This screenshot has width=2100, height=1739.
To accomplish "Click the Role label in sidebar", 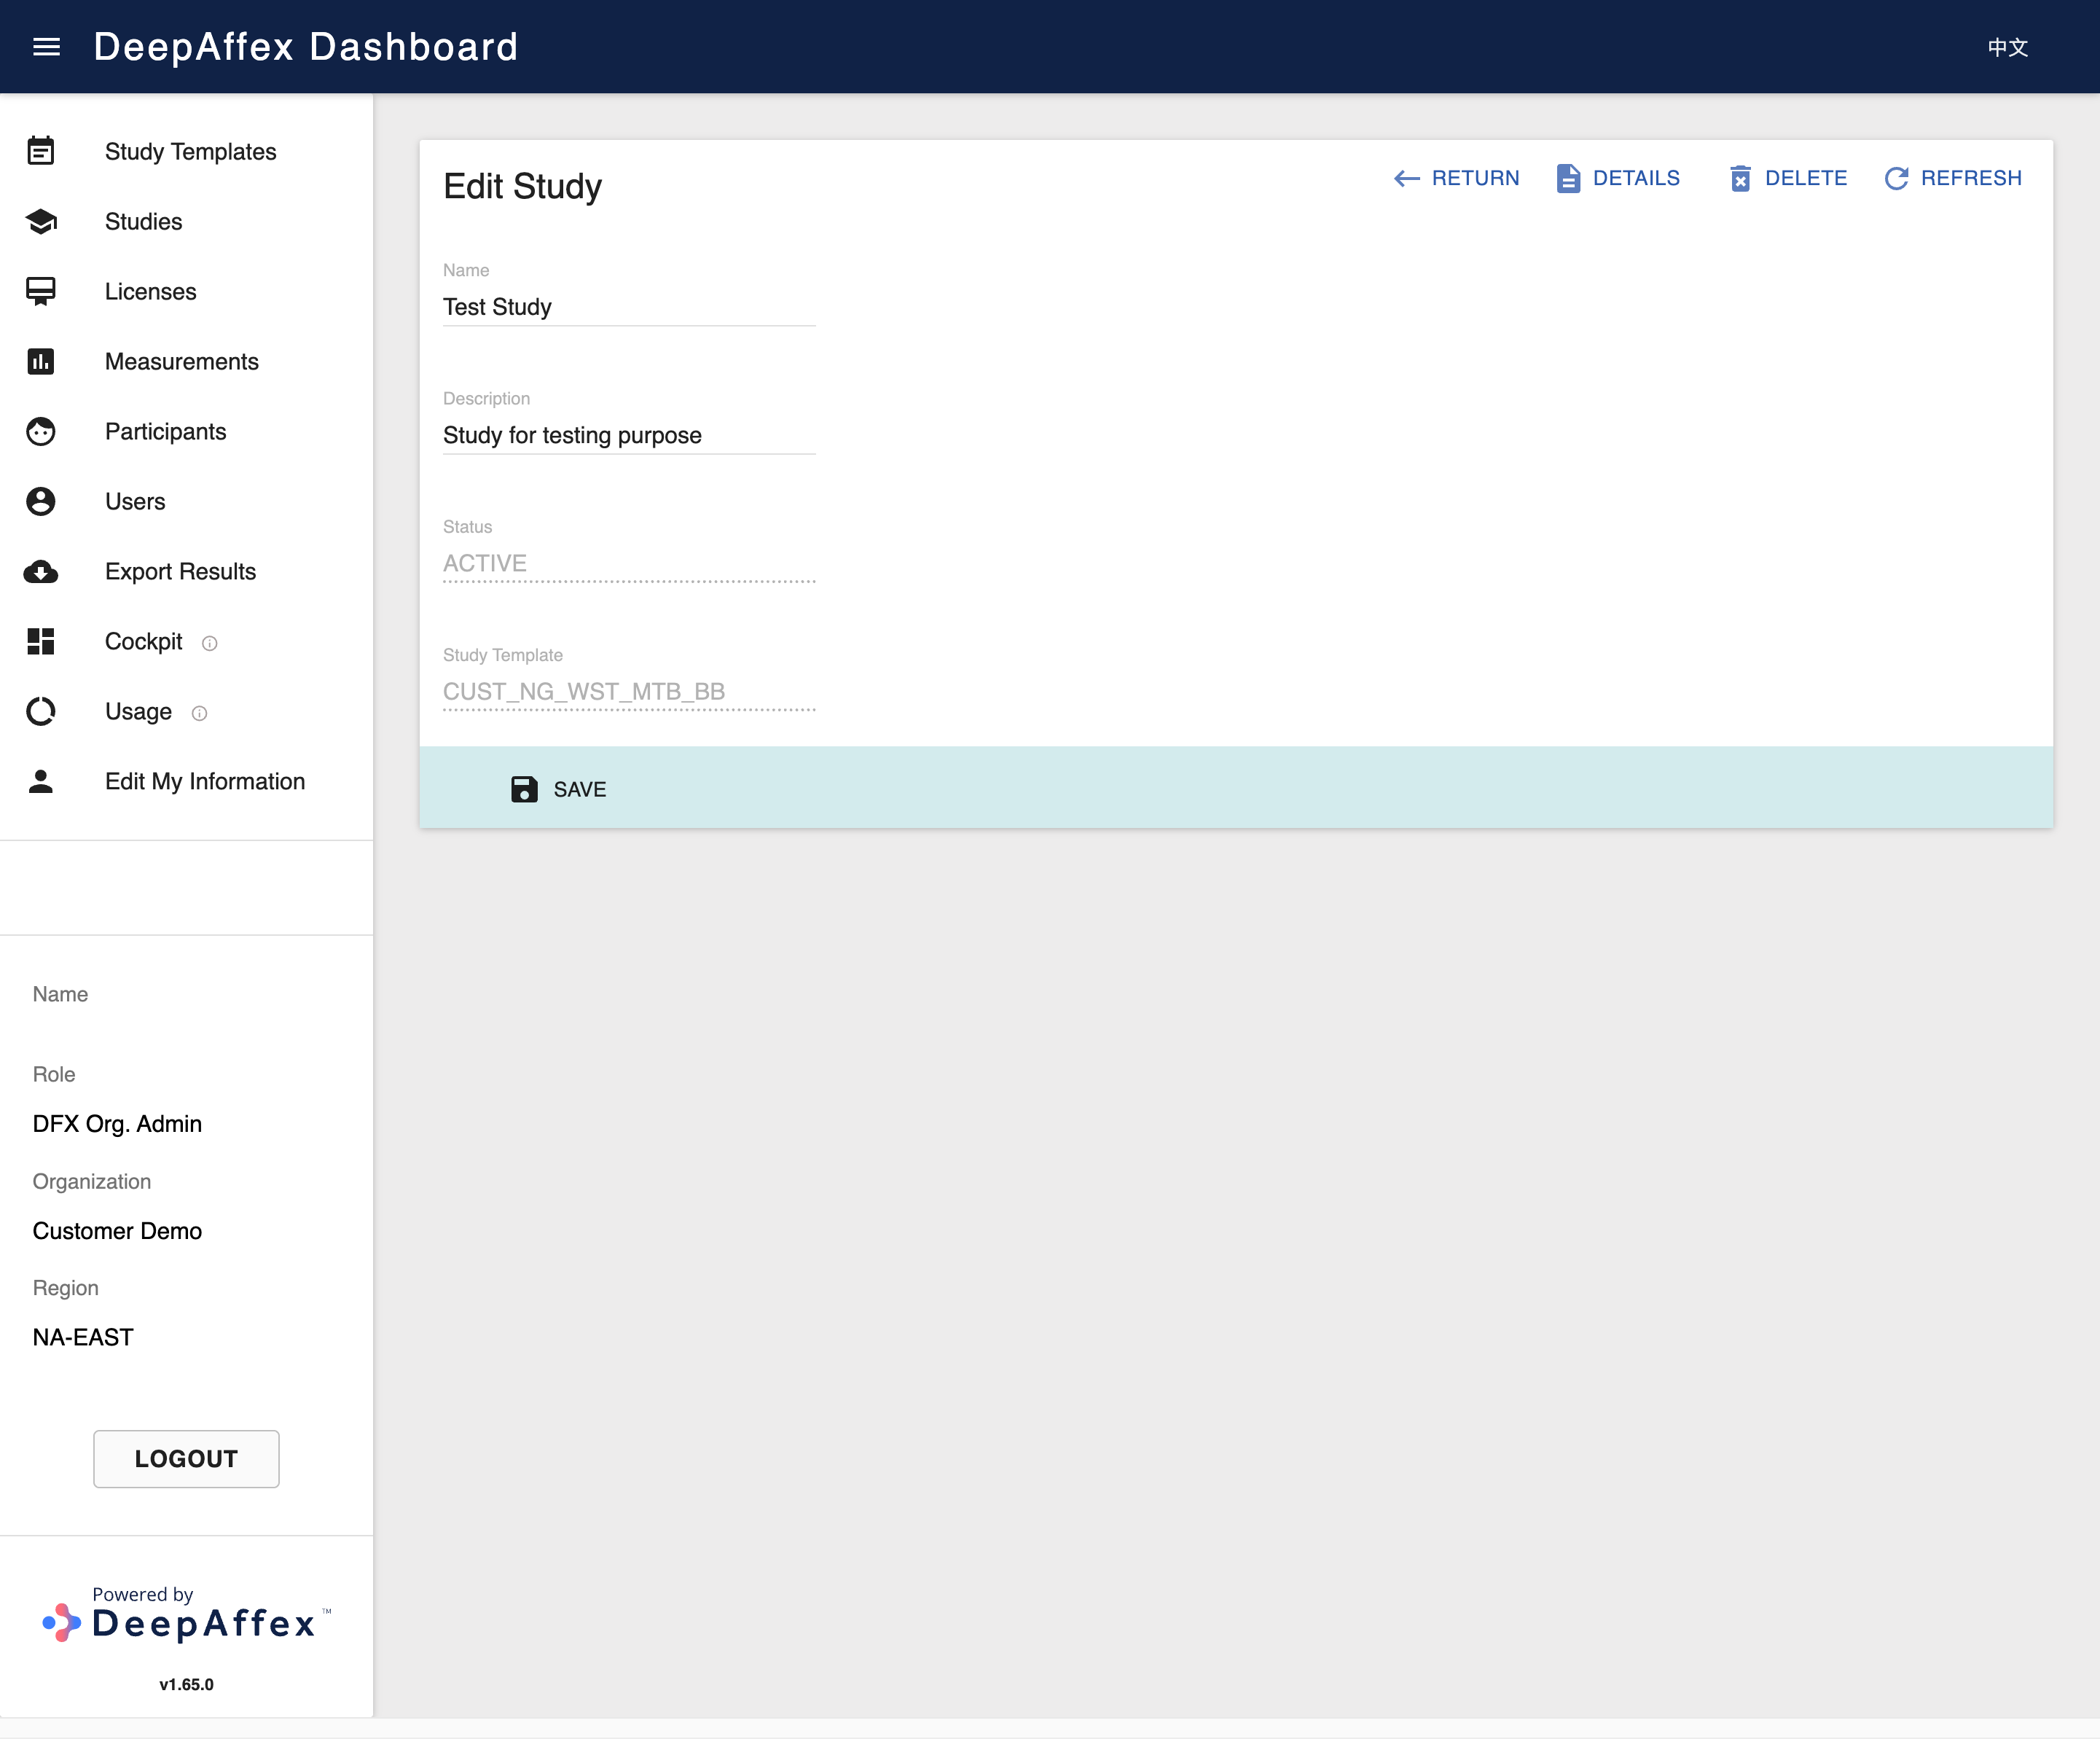I will [x=53, y=1074].
